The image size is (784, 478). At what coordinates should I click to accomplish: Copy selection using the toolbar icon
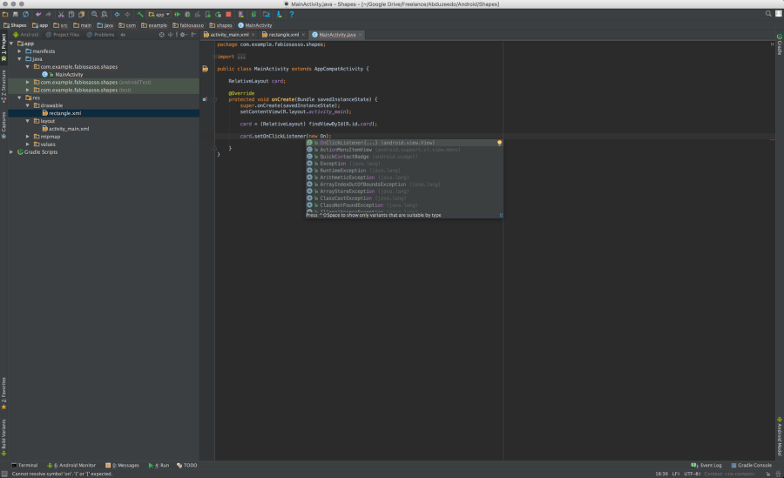(71, 15)
